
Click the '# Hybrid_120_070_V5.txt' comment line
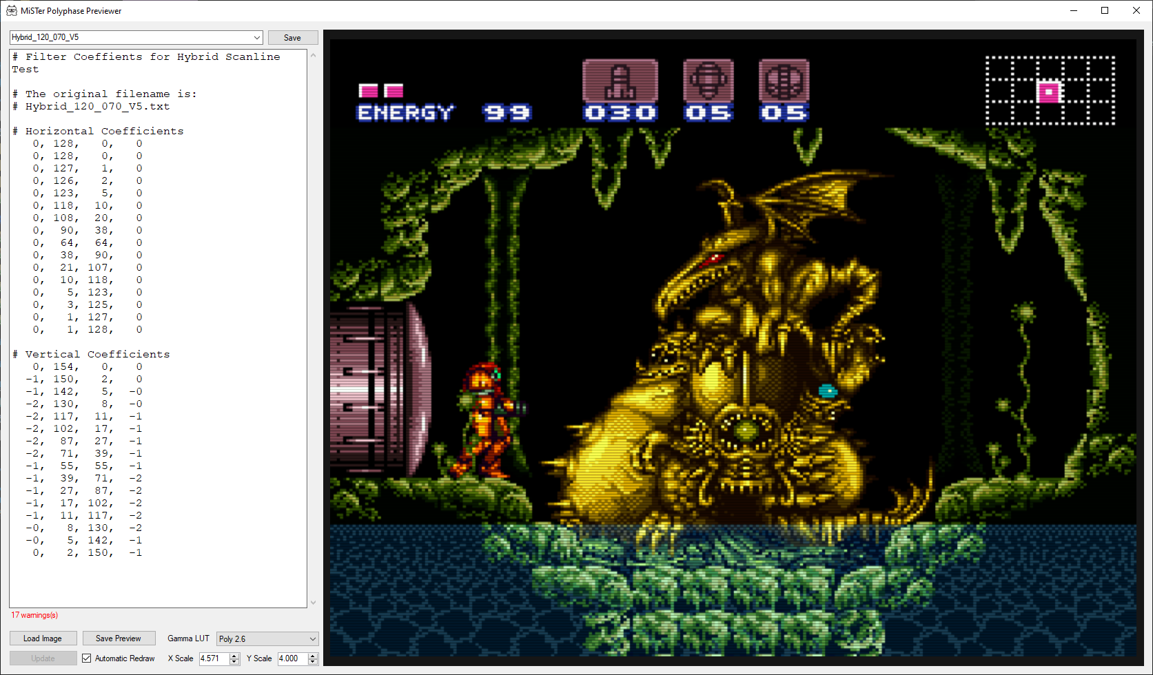point(91,106)
